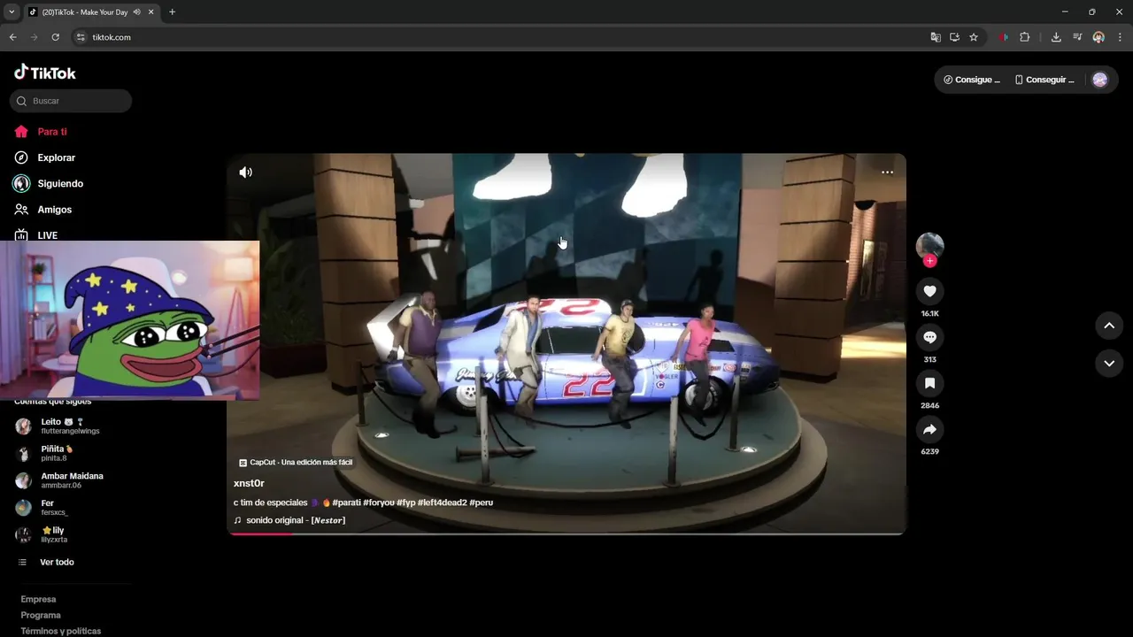Click the #foryou hashtag
The width and height of the screenshot is (1133, 637).
coord(378,503)
